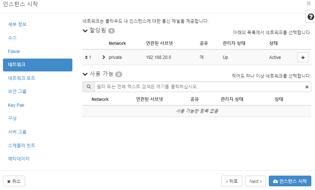Click the 취소 button

click(14, 181)
